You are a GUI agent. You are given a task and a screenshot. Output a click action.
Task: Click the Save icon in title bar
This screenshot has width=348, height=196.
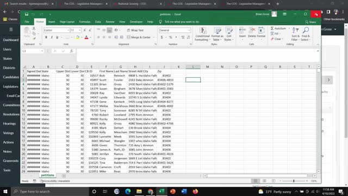pyautogui.click(x=27, y=14)
